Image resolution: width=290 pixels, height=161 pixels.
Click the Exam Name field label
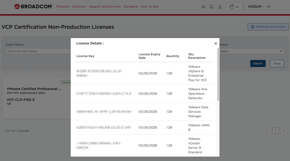(15, 45)
